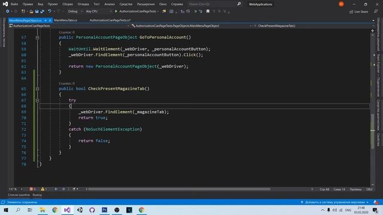
Task: Pin the MainMenuPageObject.cs tab
Action: pos(45,20)
